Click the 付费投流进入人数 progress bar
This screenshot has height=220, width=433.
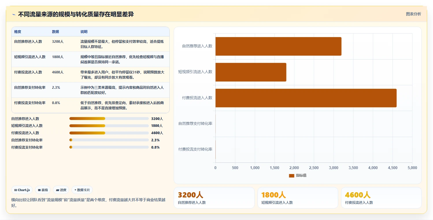point(109,133)
